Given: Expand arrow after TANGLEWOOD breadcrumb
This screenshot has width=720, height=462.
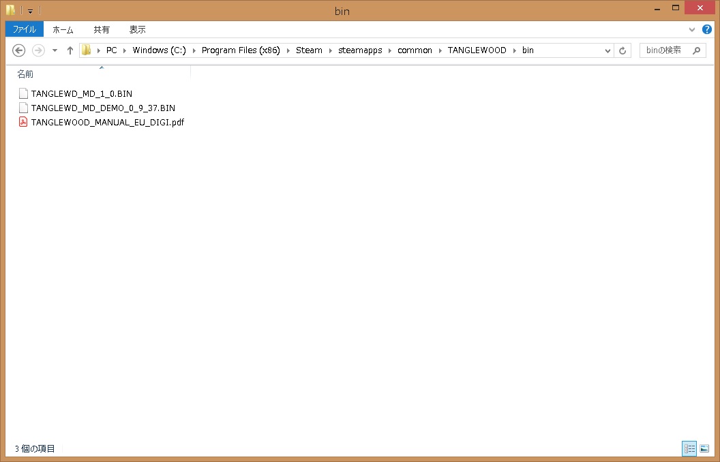Looking at the screenshot, I should click(x=514, y=50).
